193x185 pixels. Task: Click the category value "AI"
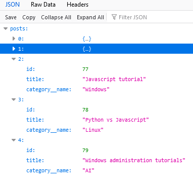pyautogui.click(x=88, y=170)
